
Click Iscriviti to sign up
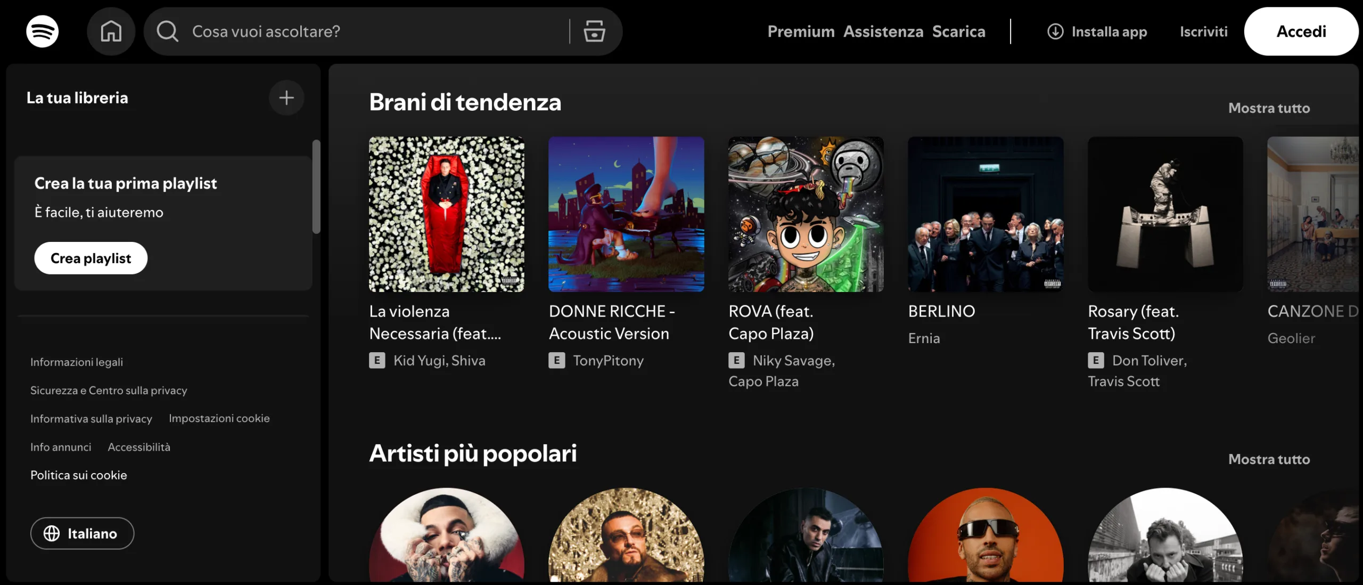(x=1203, y=31)
